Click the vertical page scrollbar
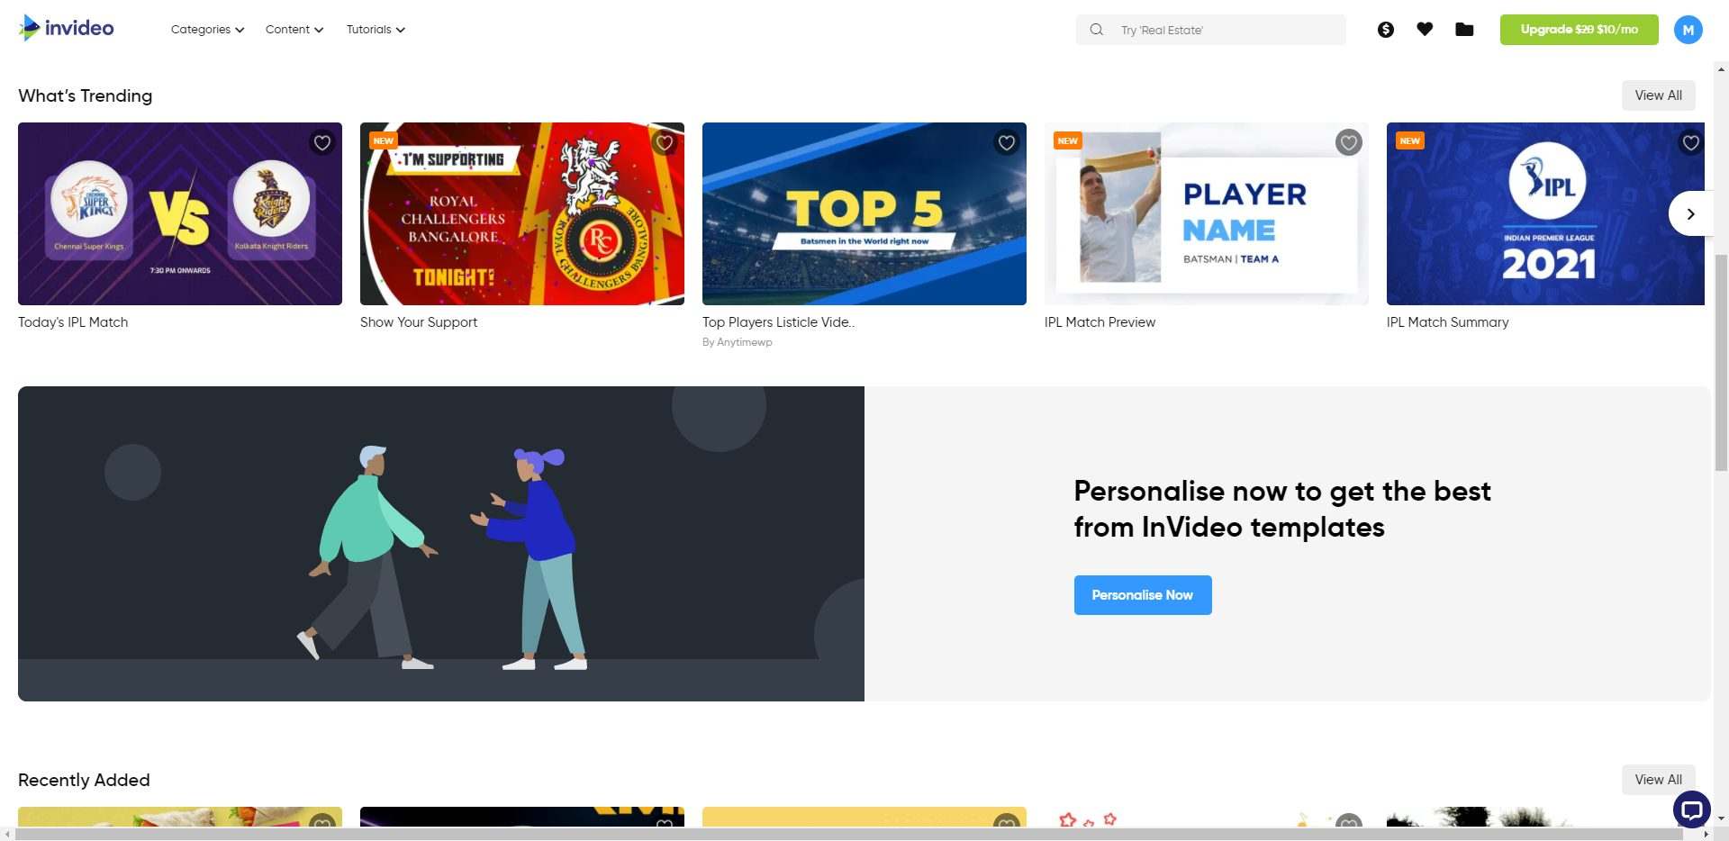1729x841 pixels. click(1721, 360)
